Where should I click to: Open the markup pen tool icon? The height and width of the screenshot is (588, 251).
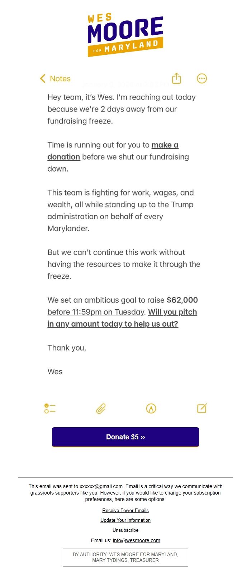click(151, 408)
